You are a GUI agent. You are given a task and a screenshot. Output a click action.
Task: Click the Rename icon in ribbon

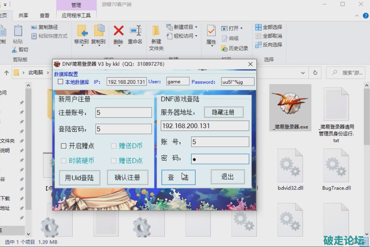135,31
